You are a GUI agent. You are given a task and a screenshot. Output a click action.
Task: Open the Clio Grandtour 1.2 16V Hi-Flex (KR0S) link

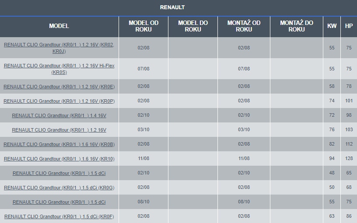(x=59, y=69)
